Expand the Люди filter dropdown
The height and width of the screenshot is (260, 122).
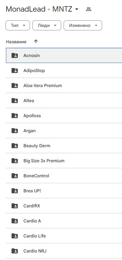(47, 25)
